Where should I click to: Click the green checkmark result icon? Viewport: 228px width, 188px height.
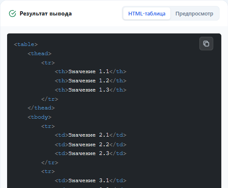tap(13, 13)
